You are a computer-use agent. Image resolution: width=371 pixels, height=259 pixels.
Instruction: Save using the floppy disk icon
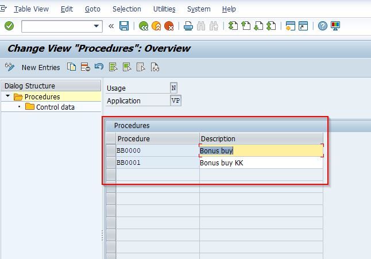click(x=124, y=26)
